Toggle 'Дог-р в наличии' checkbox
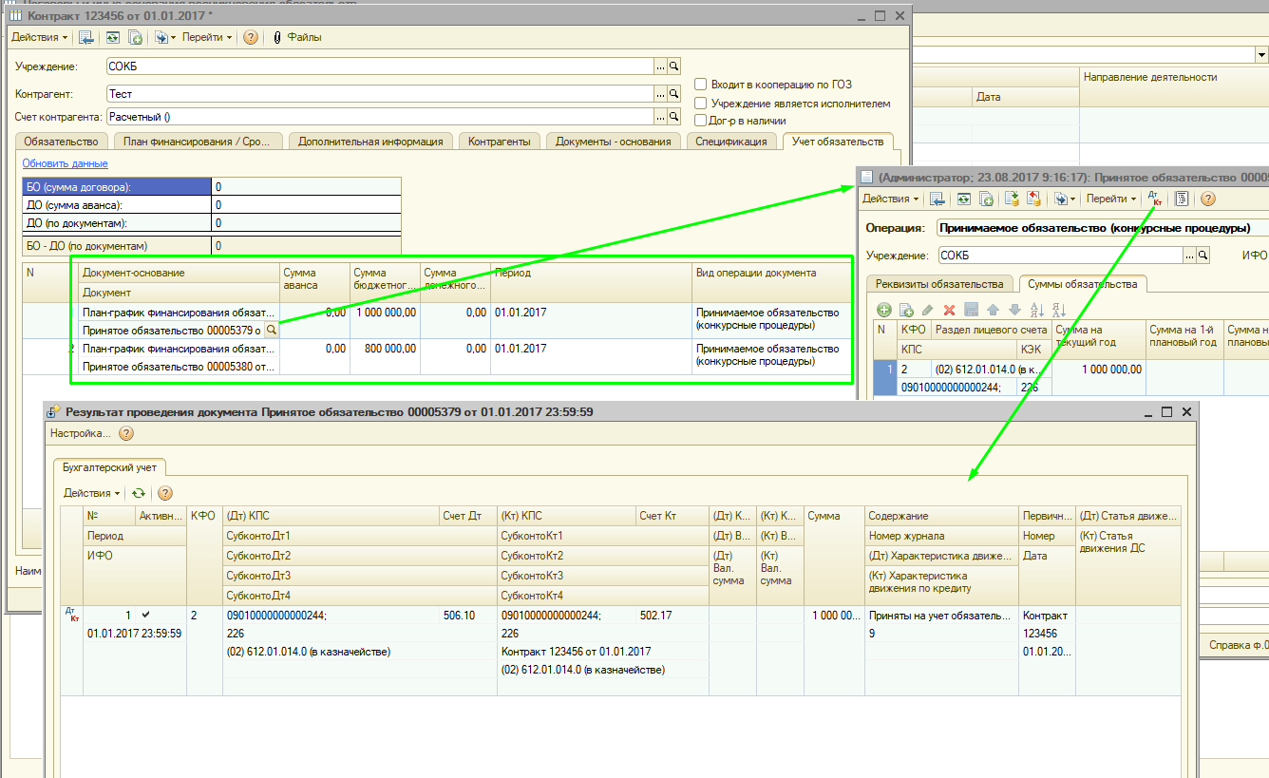This screenshot has width=1269, height=778. (x=701, y=121)
